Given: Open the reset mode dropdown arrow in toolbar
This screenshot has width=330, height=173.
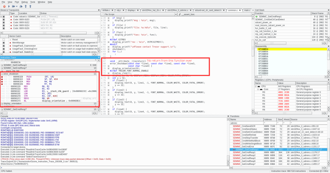Looking at the screenshot, I should pyautogui.click(x=17, y=6).
